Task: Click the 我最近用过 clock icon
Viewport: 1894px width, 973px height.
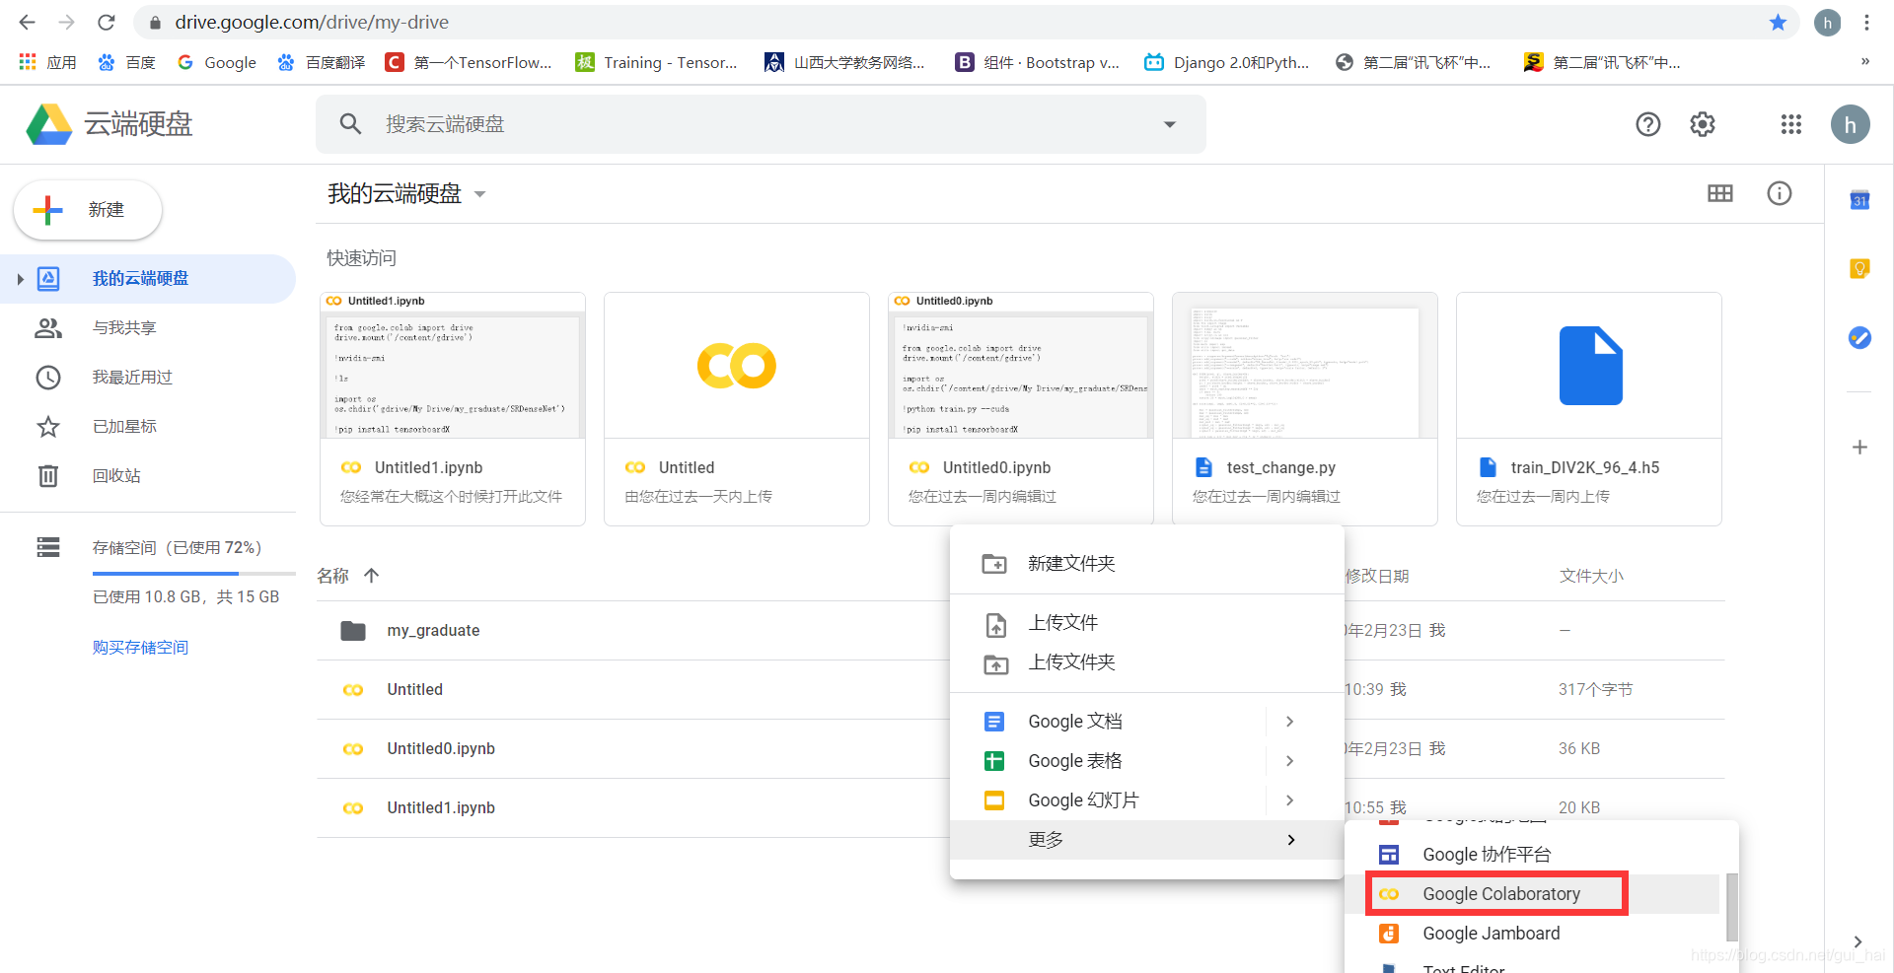Action: (47, 378)
